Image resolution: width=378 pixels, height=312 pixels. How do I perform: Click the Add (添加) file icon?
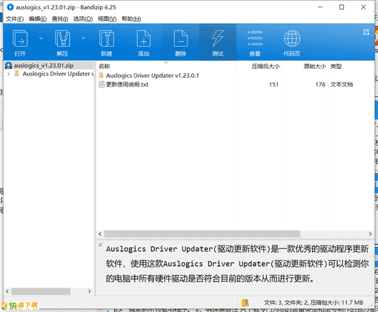point(144,39)
